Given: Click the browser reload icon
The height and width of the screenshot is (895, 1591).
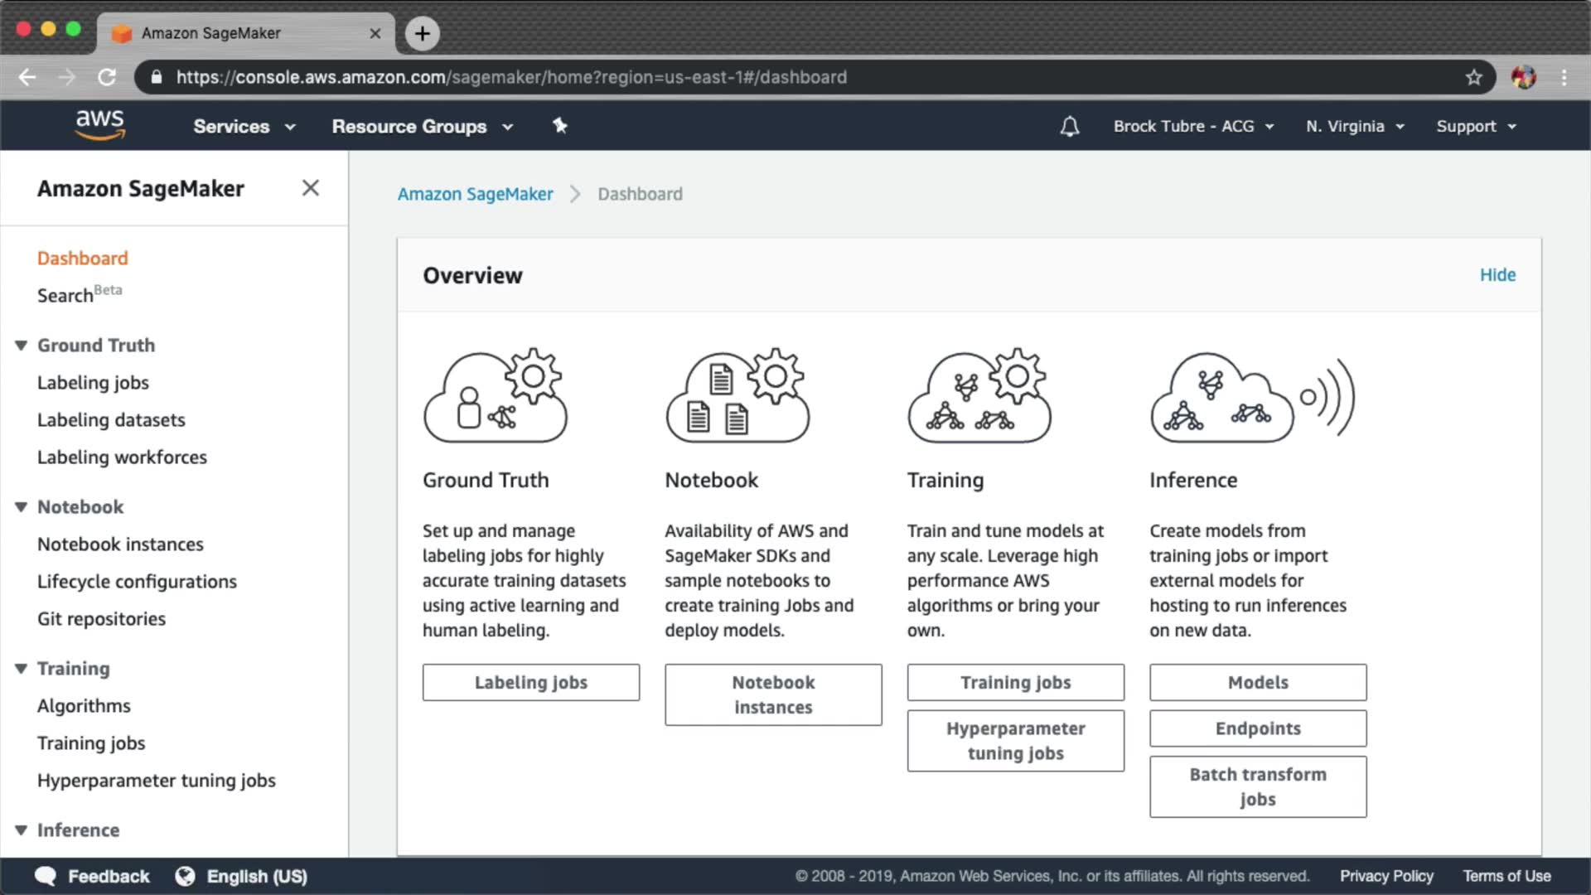Looking at the screenshot, I should [x=107, y=77].
